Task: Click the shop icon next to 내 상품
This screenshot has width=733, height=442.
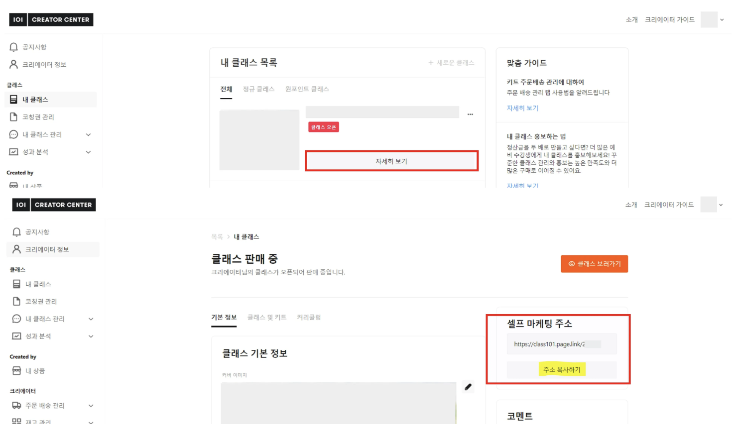Action: (16, 371)
